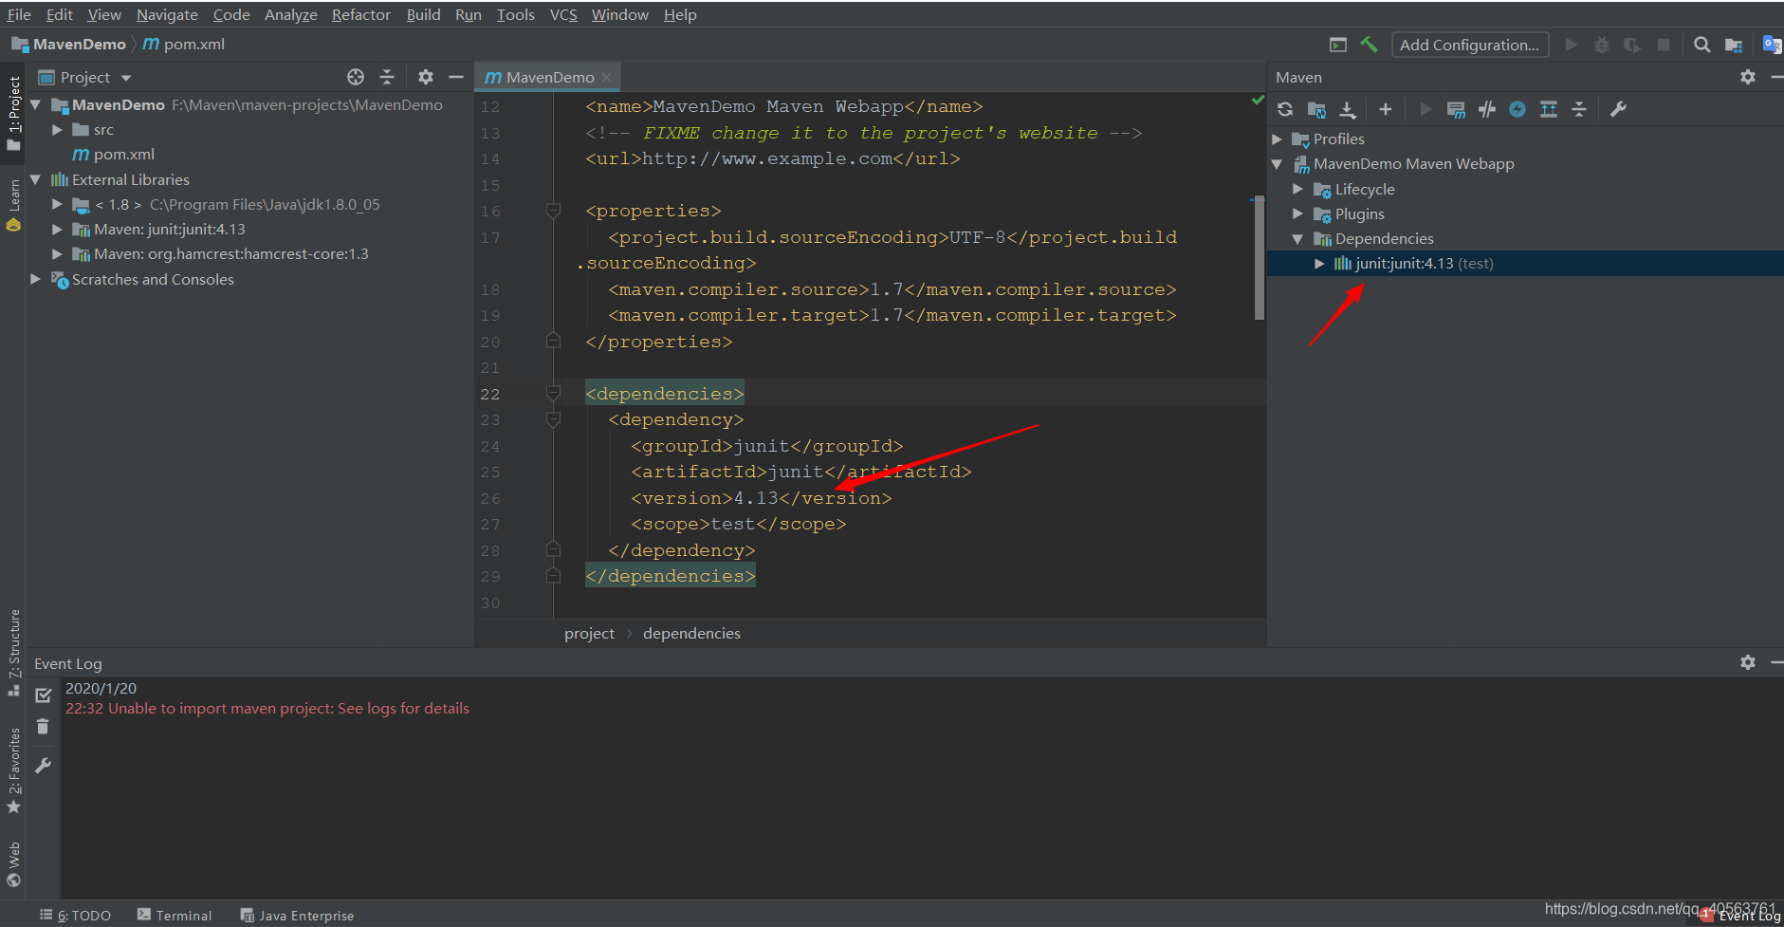
Task: Click the Add Configuration button
Action: (1470, 45)
